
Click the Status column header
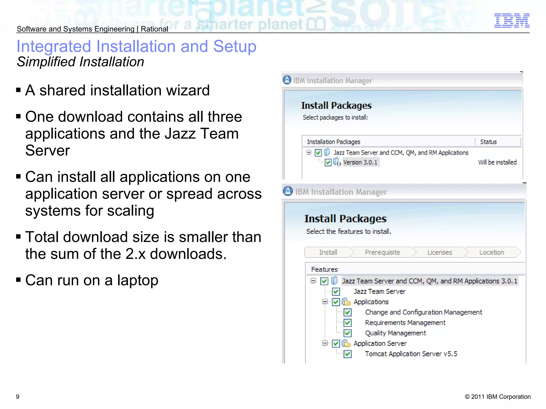tap(498, 142)
